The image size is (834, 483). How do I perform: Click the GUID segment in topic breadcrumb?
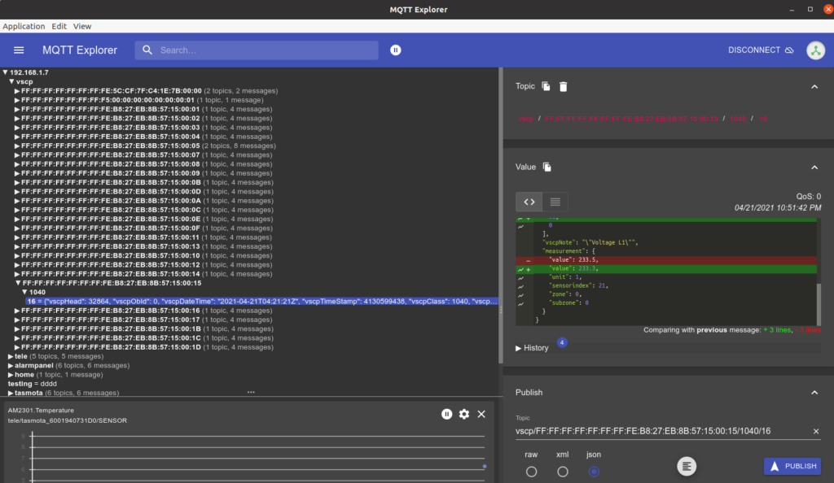(631, 119)
